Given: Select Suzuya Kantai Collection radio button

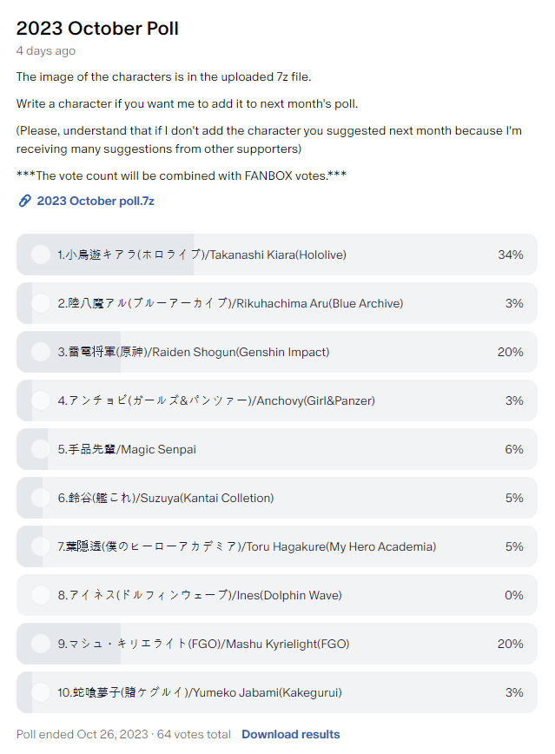Looking at the screenshot, I should (41, 498).
